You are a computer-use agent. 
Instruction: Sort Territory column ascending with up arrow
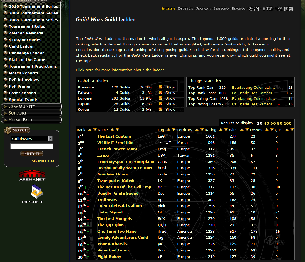197,130
